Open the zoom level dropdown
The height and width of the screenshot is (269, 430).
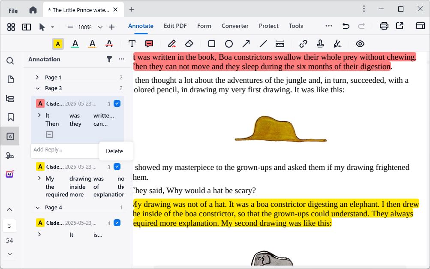click(100, 27)
